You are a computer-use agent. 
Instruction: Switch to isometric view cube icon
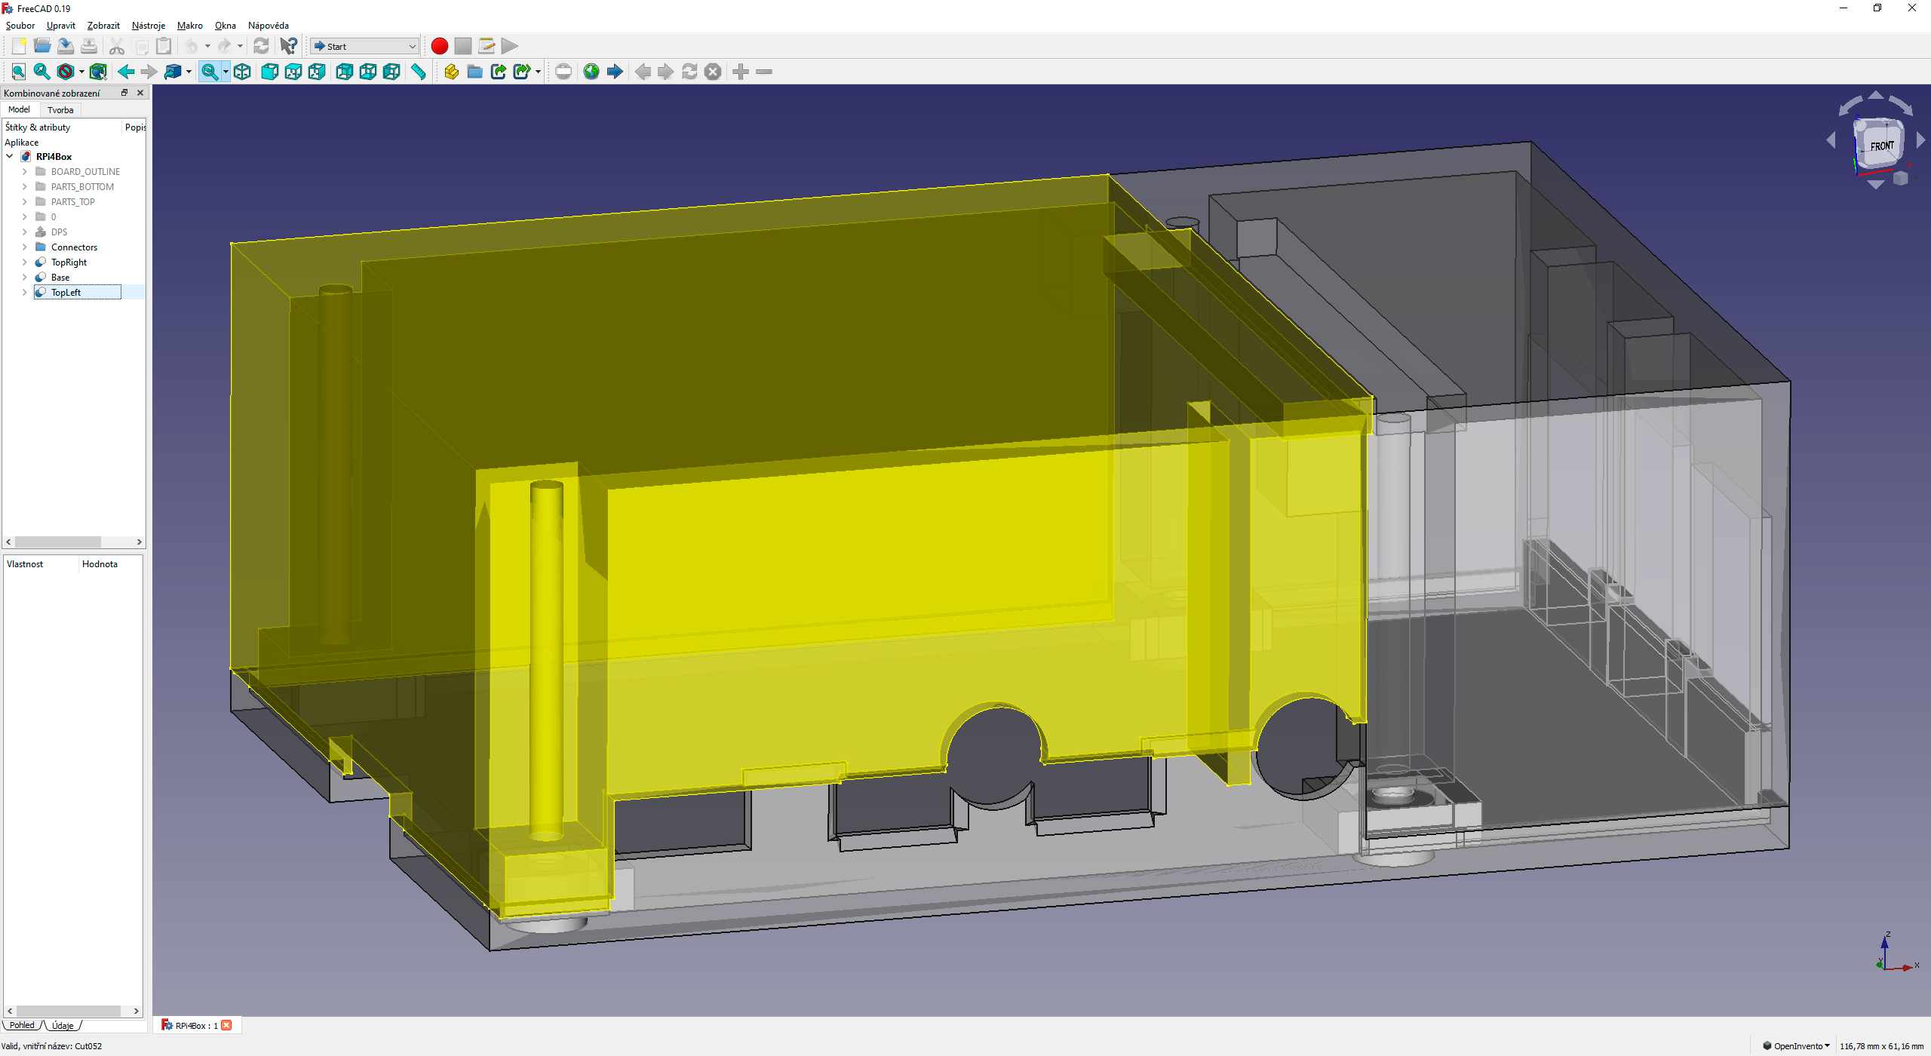click(242, 72)
